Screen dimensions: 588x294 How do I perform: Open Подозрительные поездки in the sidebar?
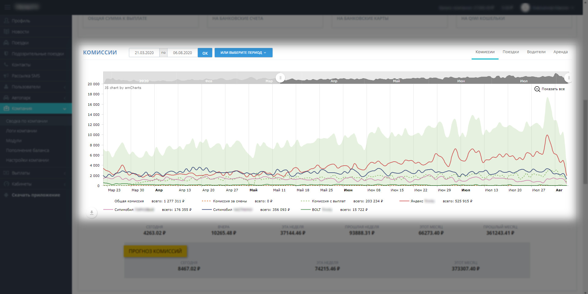(x=36, y=54)
